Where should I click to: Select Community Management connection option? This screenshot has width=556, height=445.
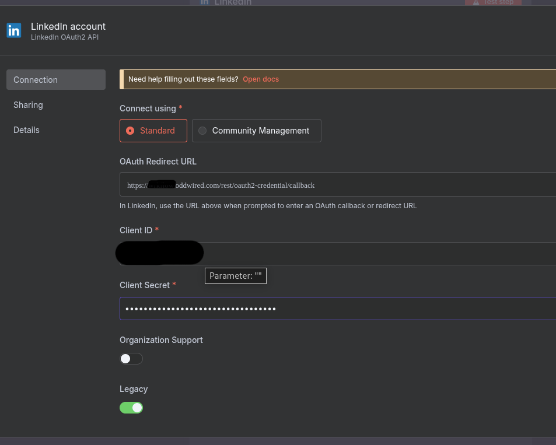[257, 131]
